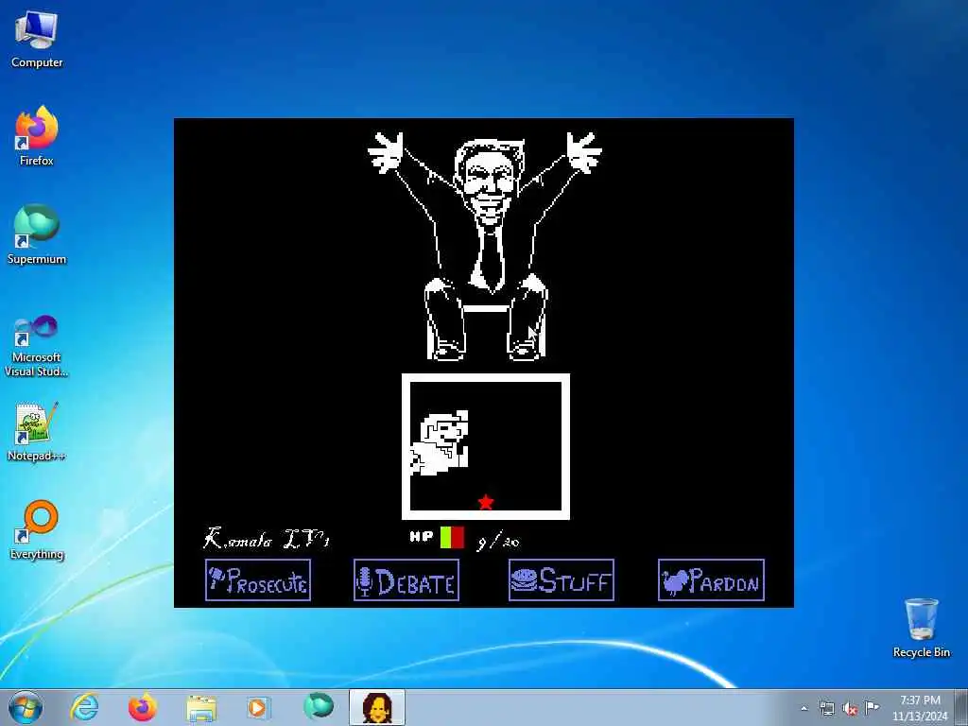This screenshot has width=968, height=726.
Task: Select the running game icon in taskbar
Action: point(376,707)
